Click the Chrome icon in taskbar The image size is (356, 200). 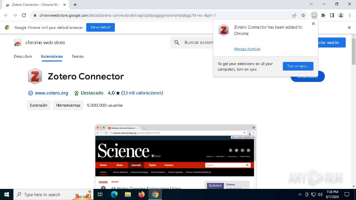tap(155, 194)
